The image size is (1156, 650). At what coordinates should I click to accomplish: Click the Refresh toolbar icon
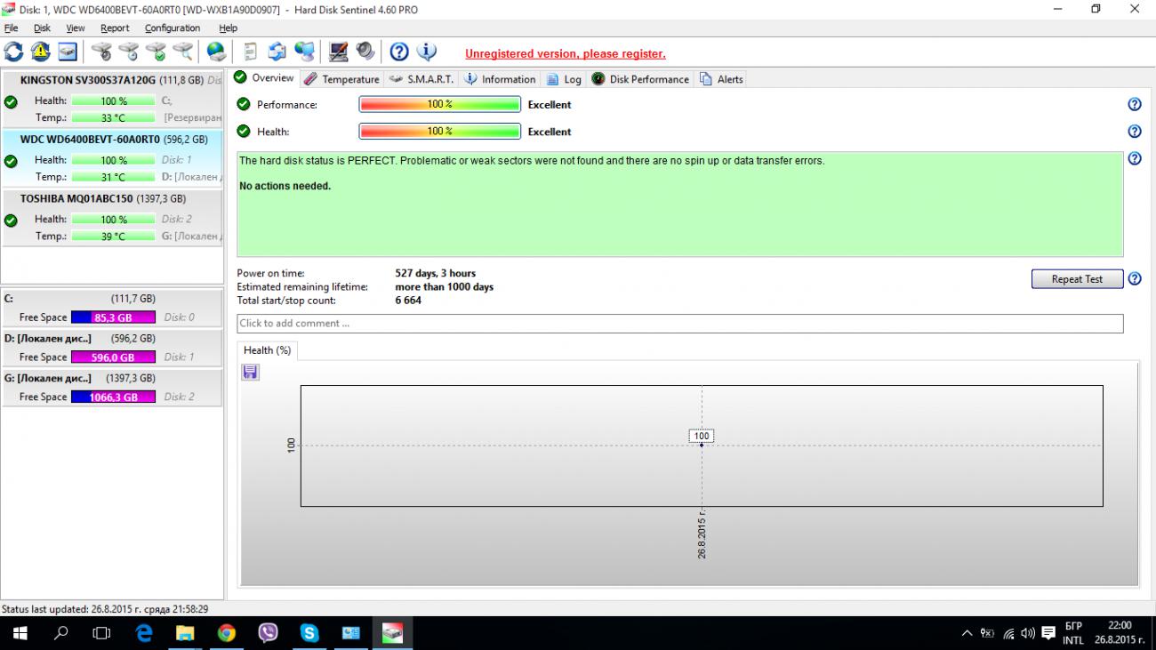click(x=14, y=52)
